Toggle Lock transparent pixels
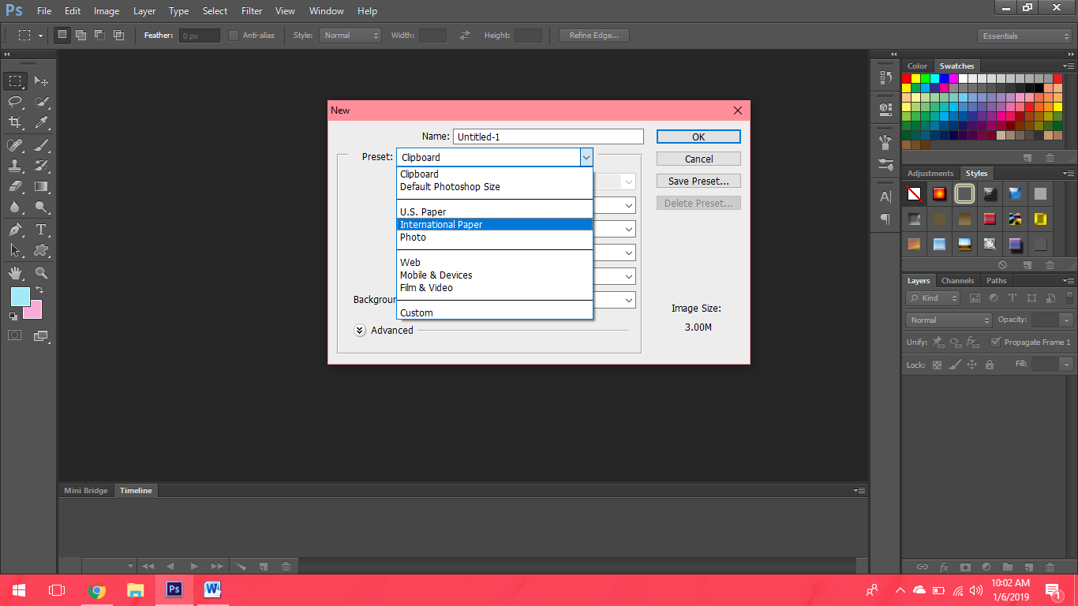The width and height of the screenshot is (1078, 606). click(x=937, y=365)
